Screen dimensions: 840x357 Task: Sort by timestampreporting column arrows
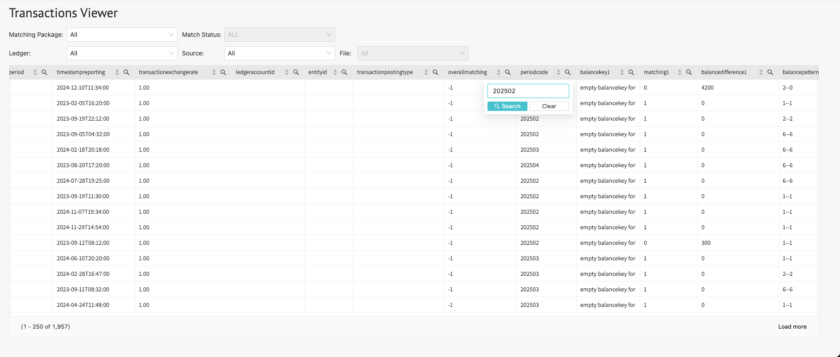(117, 72)
